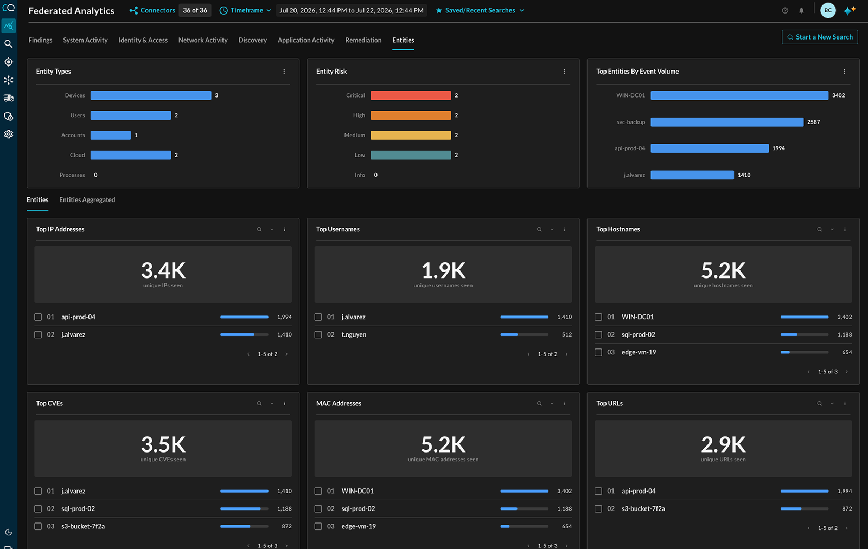This screenshot has width=868, height=549.
Task: Click the help question mark icon
Action: [x=785, y=10]
